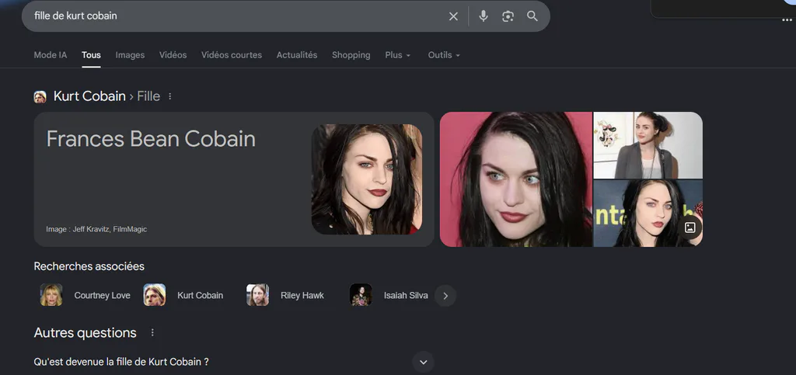Switch to the Actualités tab
The height and width of the screenshot is (375, 796).
(x=296, y=55)
